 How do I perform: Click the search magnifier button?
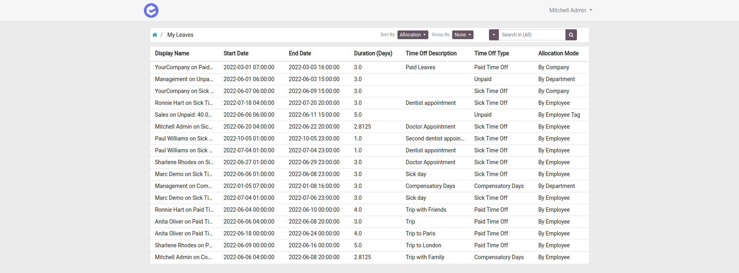click(571, 35)
